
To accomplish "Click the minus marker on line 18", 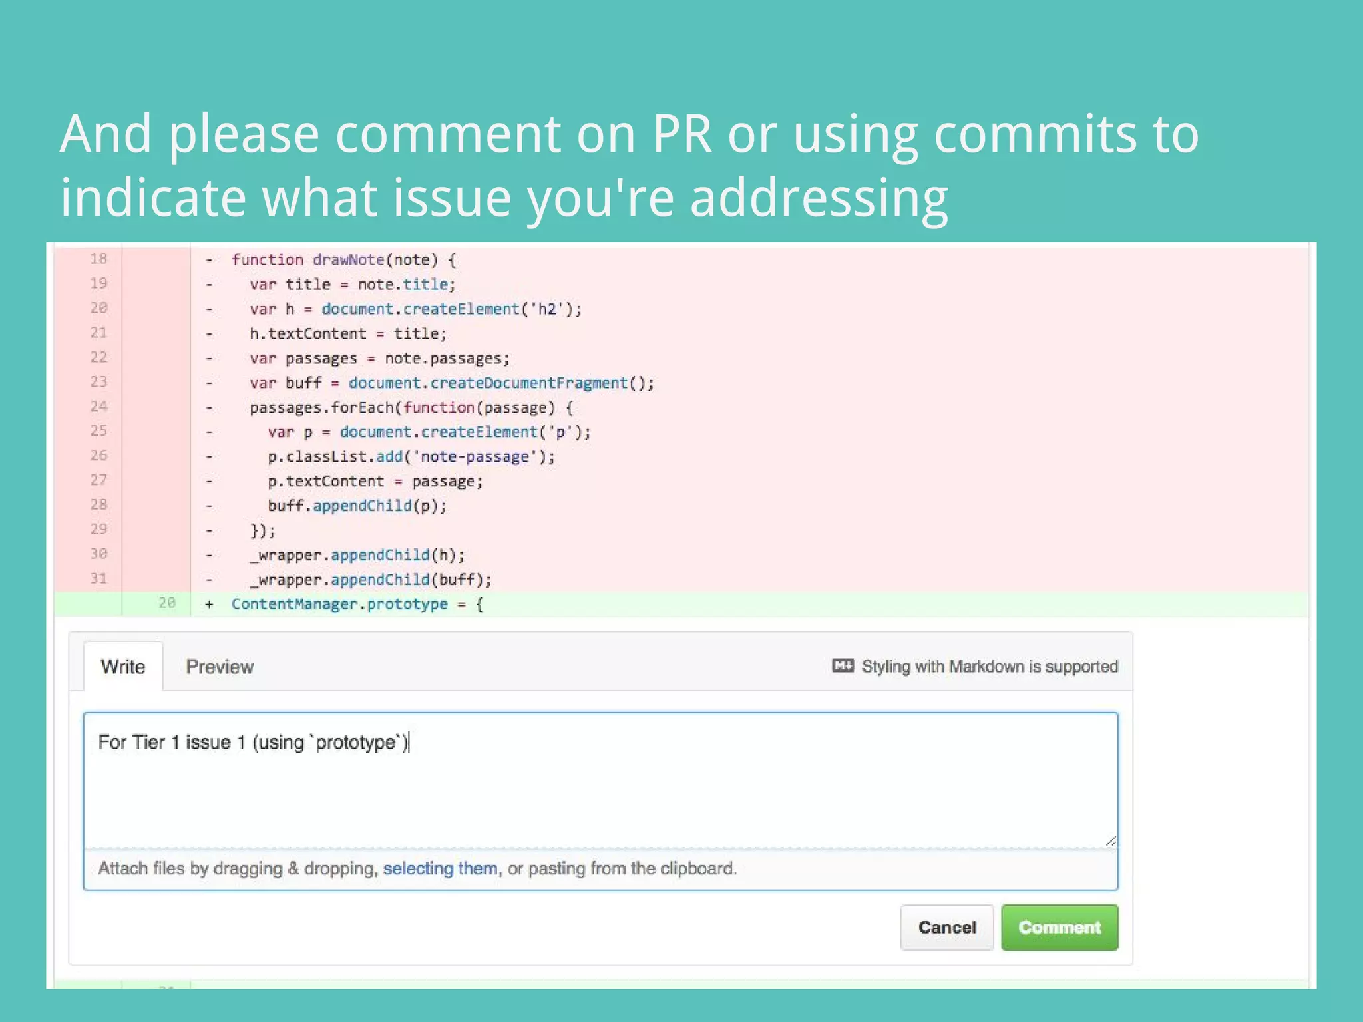I will click(209, 260).
